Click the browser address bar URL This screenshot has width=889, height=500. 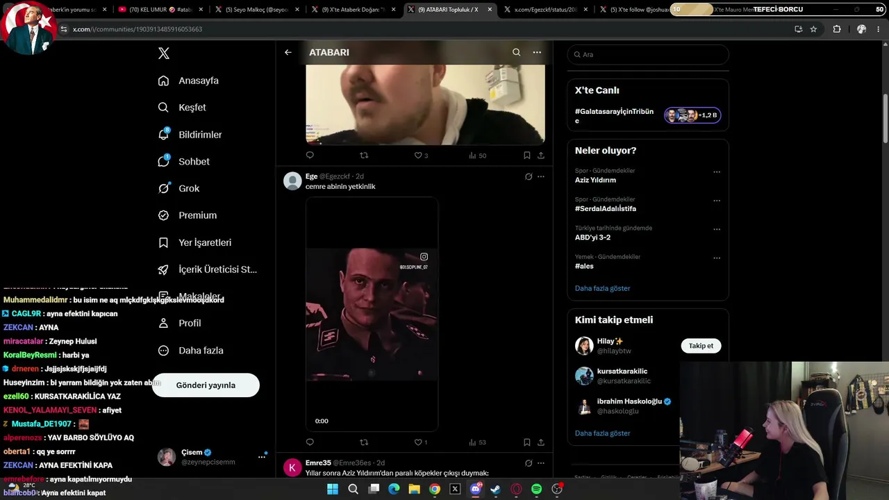coord(138,29)
